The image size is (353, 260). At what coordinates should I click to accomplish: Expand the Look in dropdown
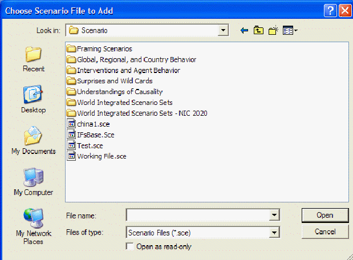coord(224,30)
